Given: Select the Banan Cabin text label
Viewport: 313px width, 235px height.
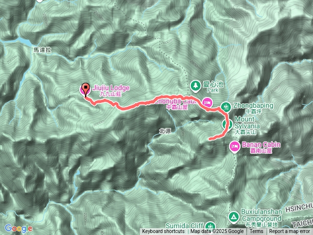Looking at the screenshot, I should [x=261, y=147].
